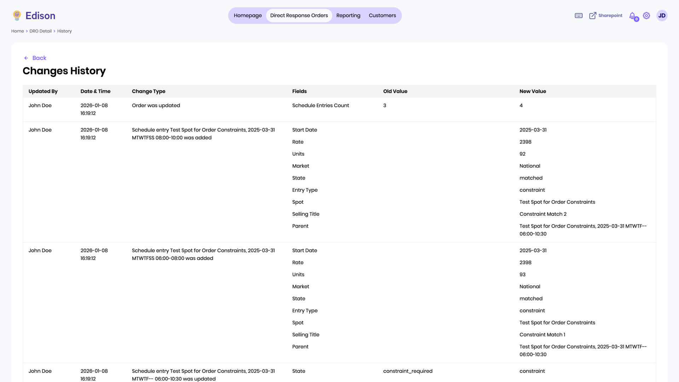Click the New Value column header
The image size is (679, 382).
click(533, 91)
